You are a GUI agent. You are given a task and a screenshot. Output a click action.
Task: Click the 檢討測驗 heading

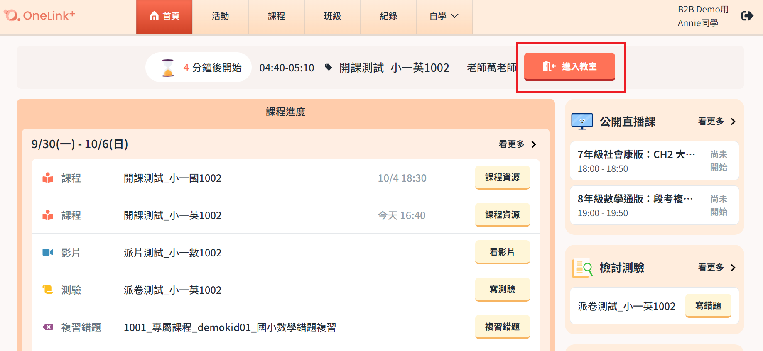click(622, 268)
